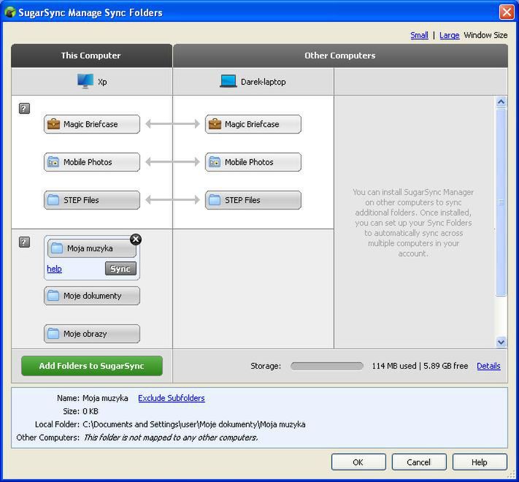519x482 pixels.
Task: Open the help link under Moja muzyka
Action: coord(54,269)
